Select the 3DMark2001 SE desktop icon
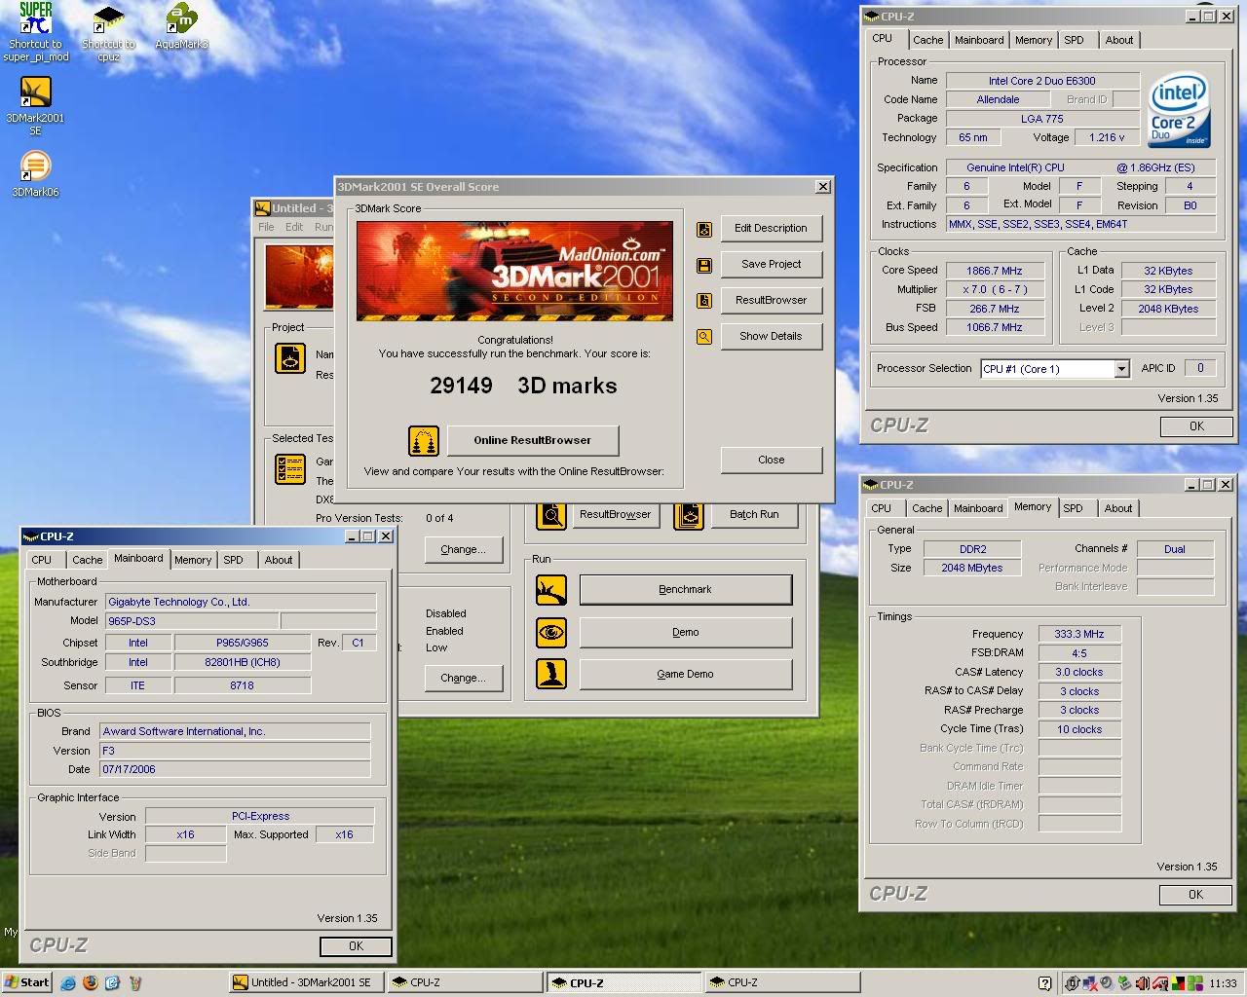This screenshot has width=1247, height=997. point(35,105)
